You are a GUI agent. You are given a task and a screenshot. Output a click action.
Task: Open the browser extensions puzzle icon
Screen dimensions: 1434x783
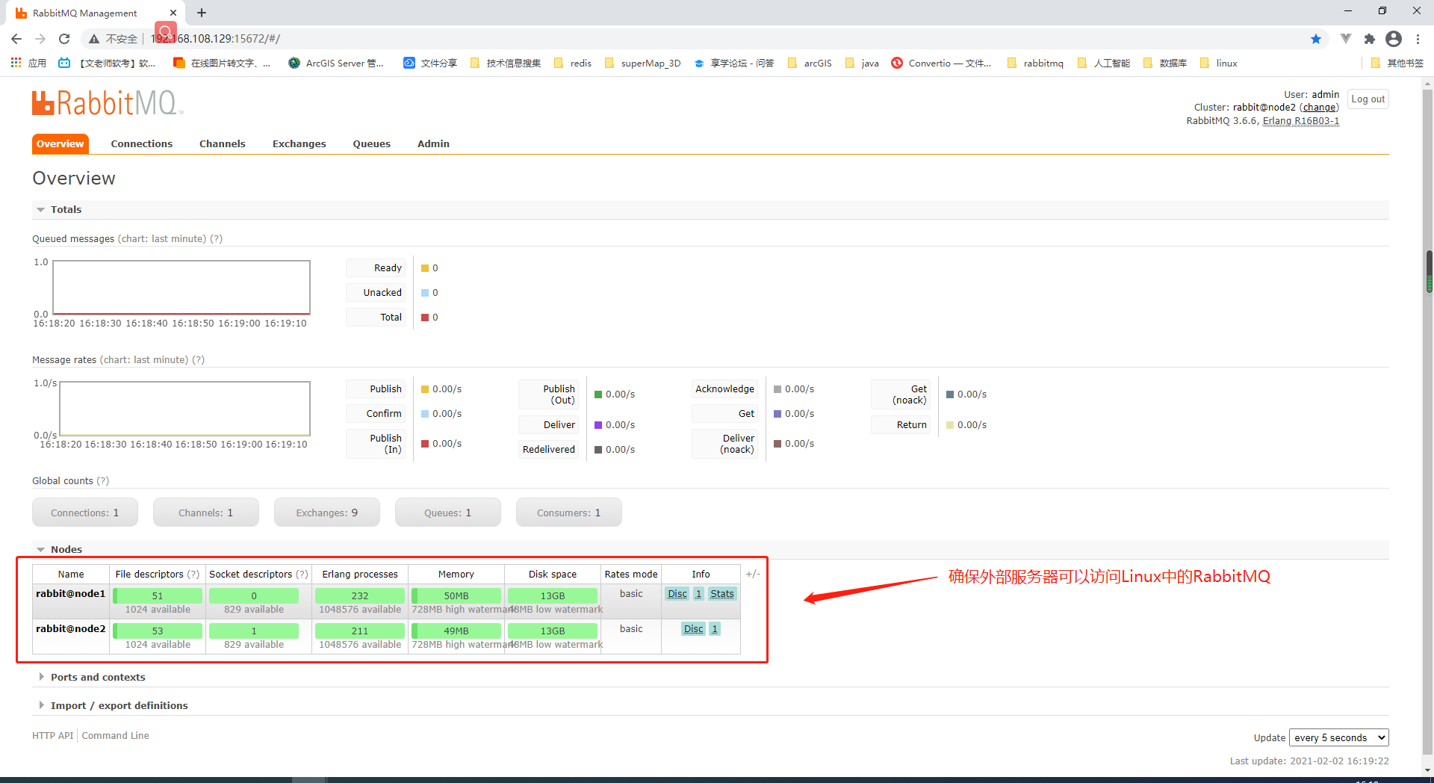[x=1369, y=39]
